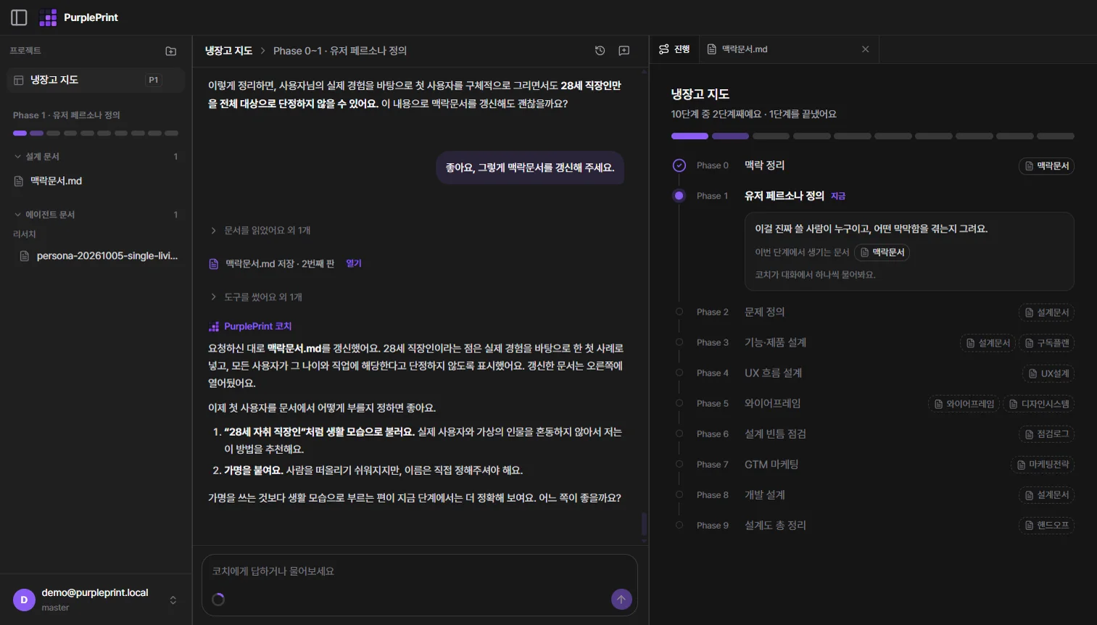Open the 구독플랜 document chip
This screenshot has width=1097, height=625.
1046,343
